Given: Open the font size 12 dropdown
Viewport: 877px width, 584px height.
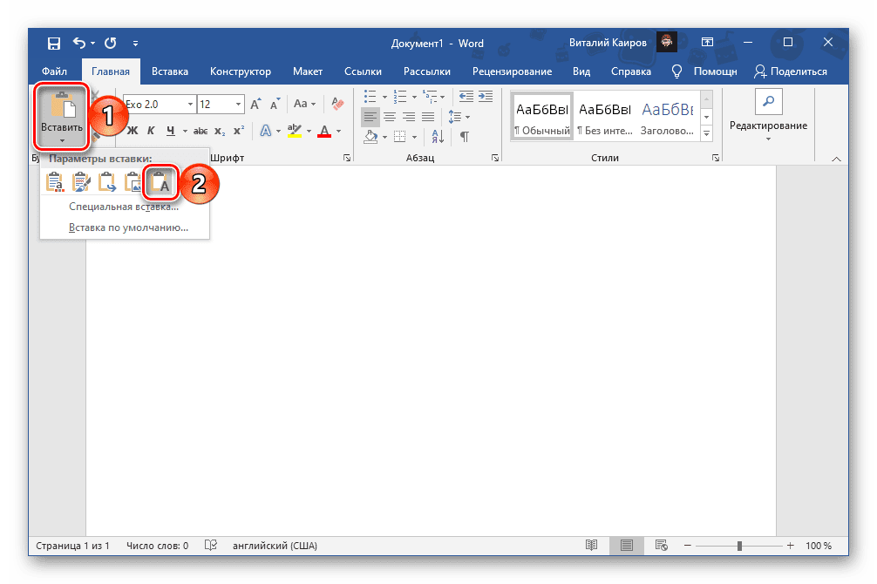Looking at the screenshot, I should [x=238, y=105].
